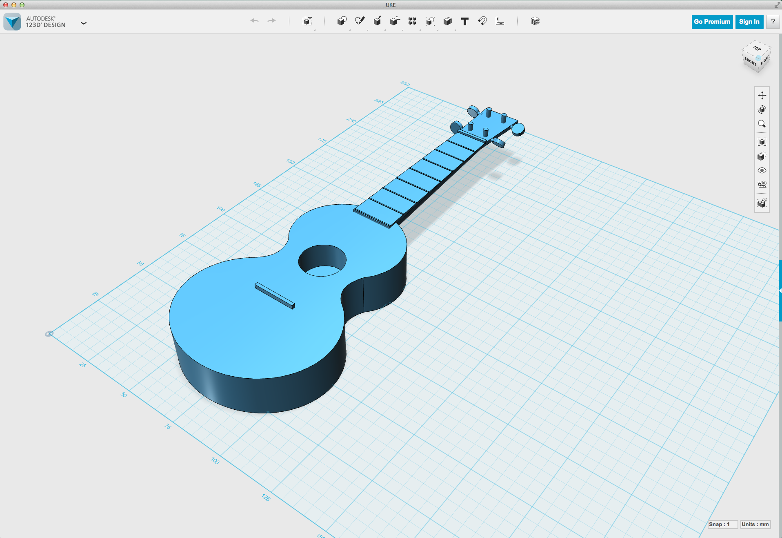This screenshot has width=782, height=538.
Task: Open the Pattern tool menu
Action: 412,21
